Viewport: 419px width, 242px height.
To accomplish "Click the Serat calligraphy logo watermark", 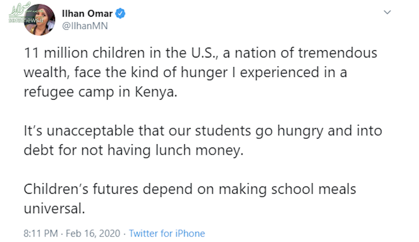I will 20,10.
